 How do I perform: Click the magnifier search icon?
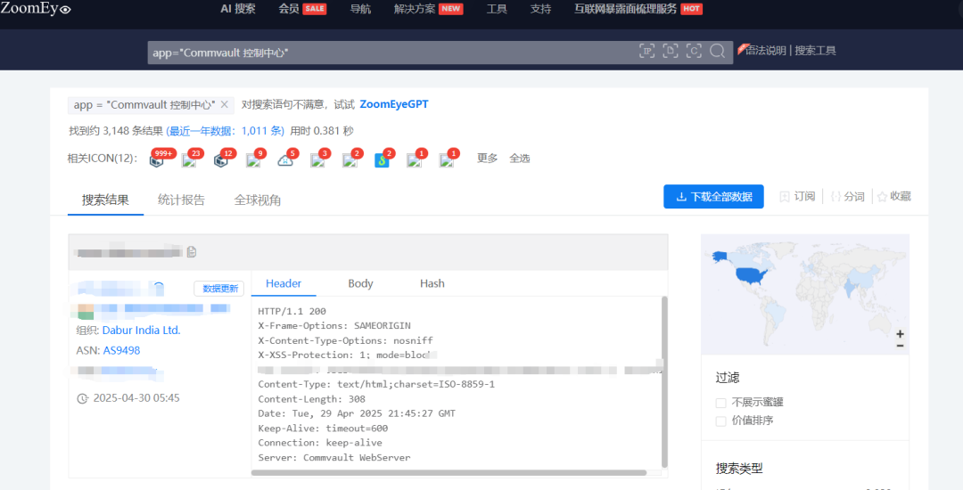[717, 51]
